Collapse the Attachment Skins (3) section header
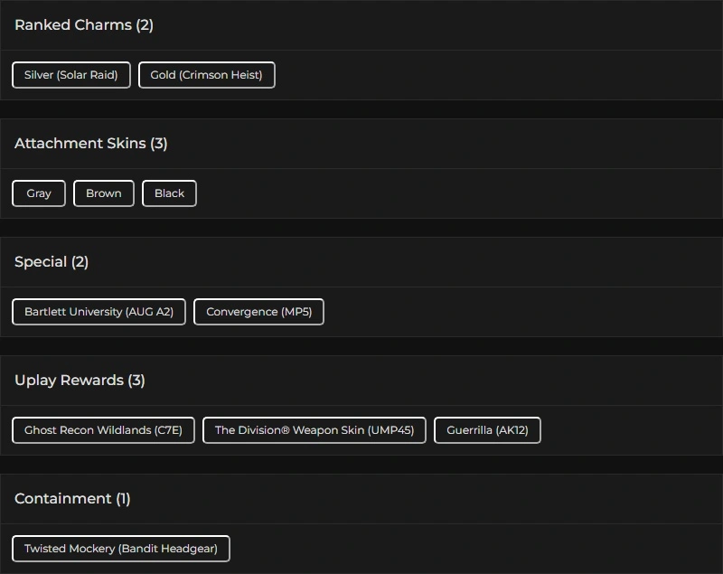Viewport: 723px width, 574px height. pos(91,144)
